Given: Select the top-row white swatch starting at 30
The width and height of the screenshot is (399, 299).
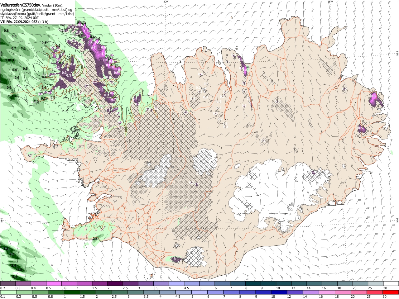Looking at the screenshot, I should [x=391, y=284].
